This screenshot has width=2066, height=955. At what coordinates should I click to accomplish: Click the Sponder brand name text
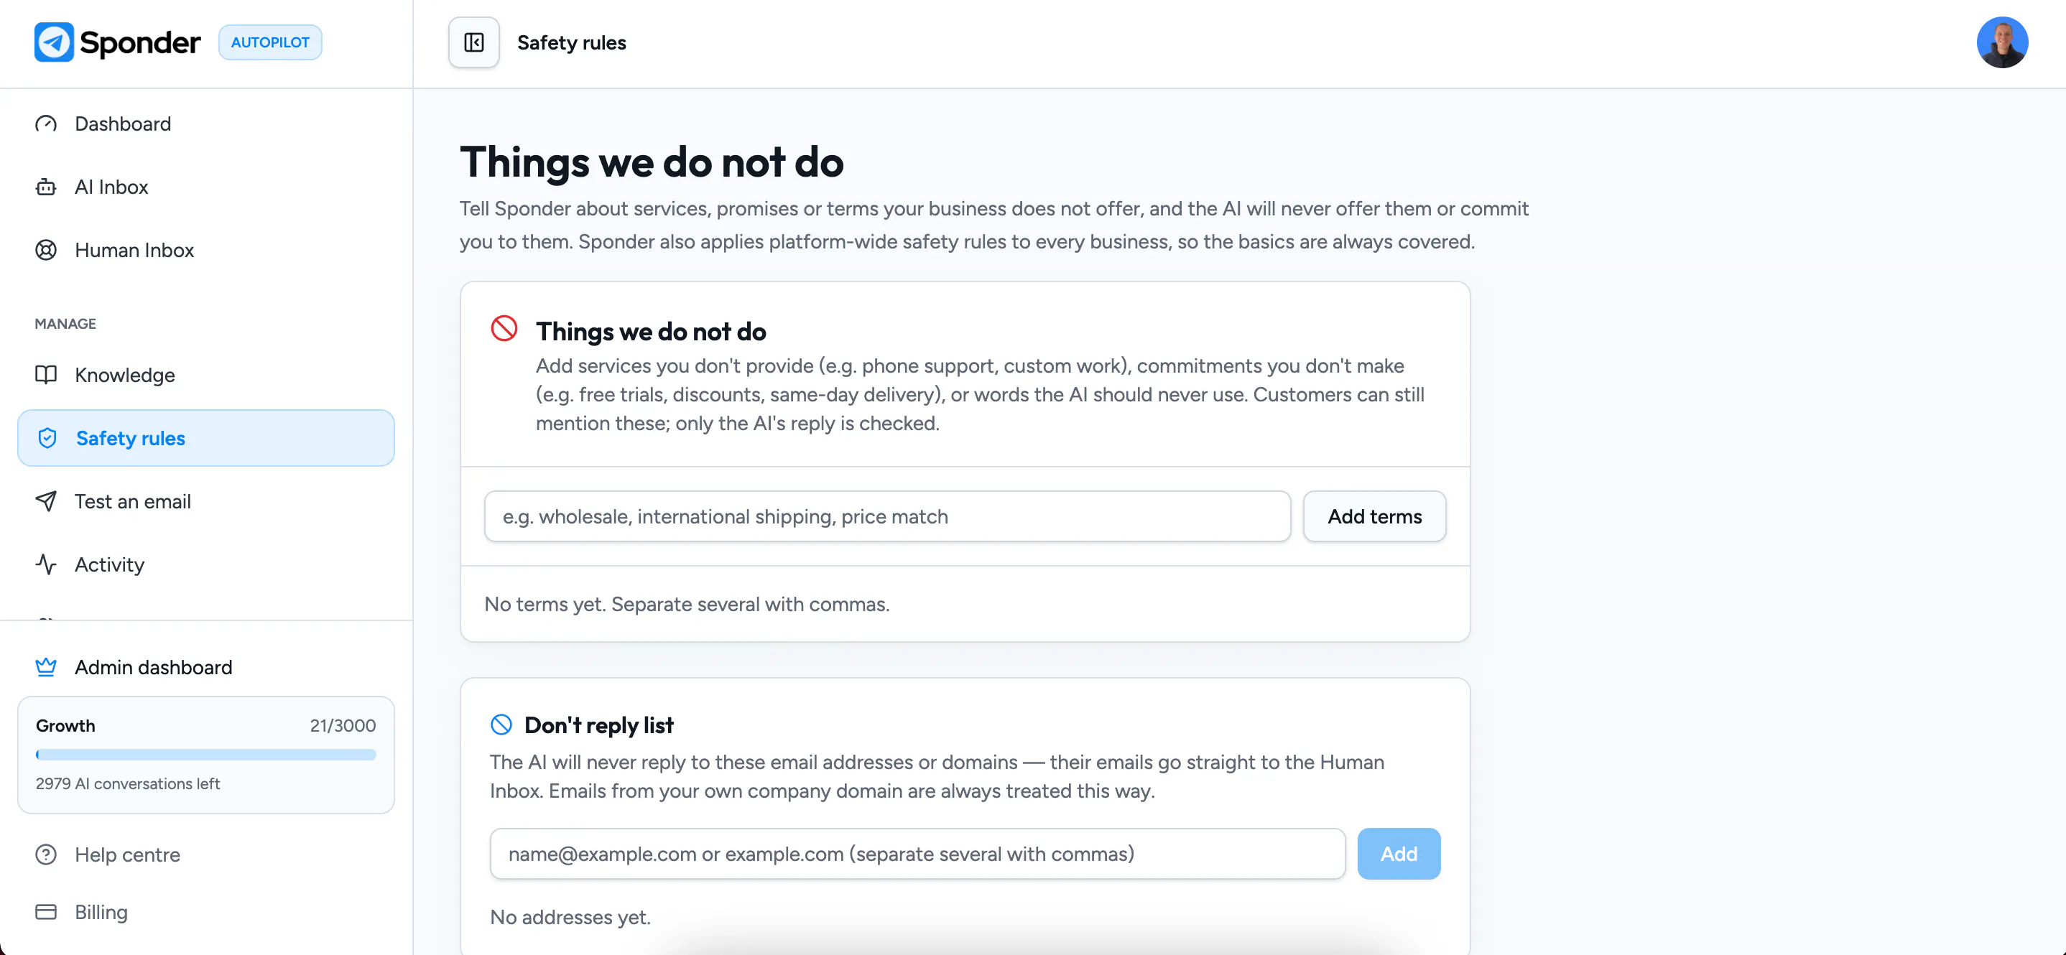pyautogui.click(x=140, y=42)
